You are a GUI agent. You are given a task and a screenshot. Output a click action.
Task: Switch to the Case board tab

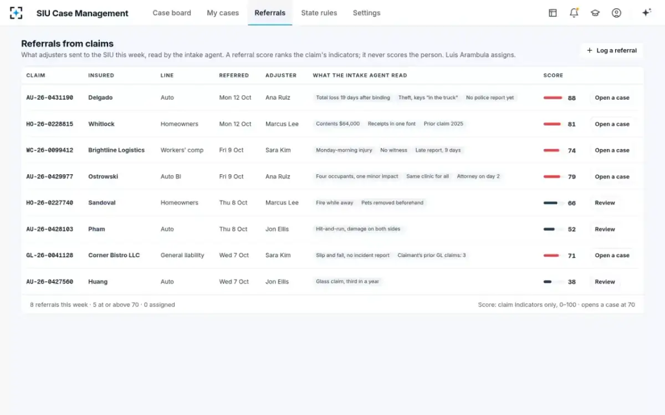[172, 13]
